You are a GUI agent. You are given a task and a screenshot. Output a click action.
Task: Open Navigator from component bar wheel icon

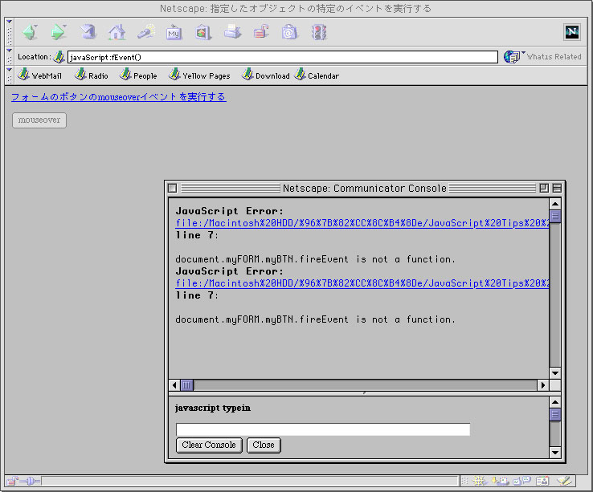(479, 481)
